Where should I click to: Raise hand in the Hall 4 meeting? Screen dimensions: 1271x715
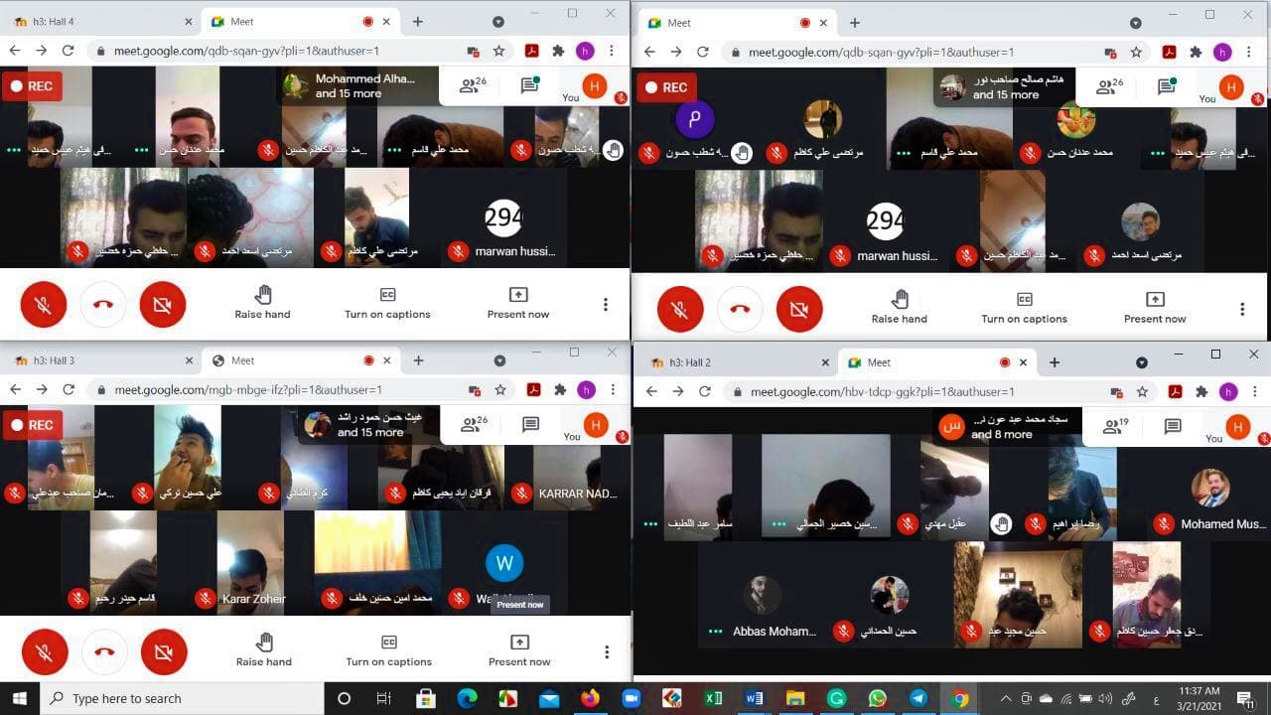click(x=263, y=303)
